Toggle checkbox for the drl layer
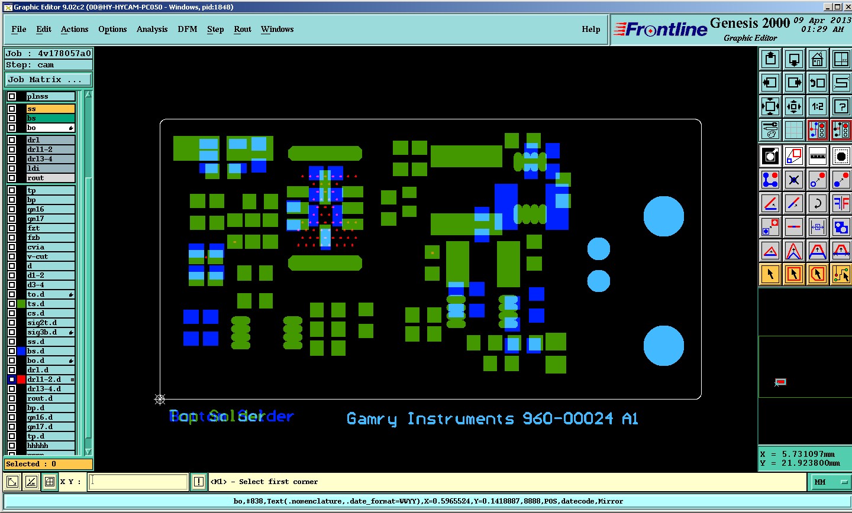The height and width of the screenshot is (513, 852). point(12,140)
